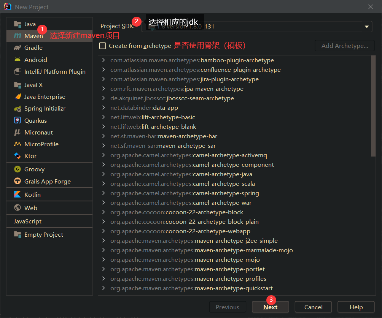Image resolution: width=382 pixels, height=318 pixels.
Task: Click the Groovy G icon
Action: click(18, 169)
